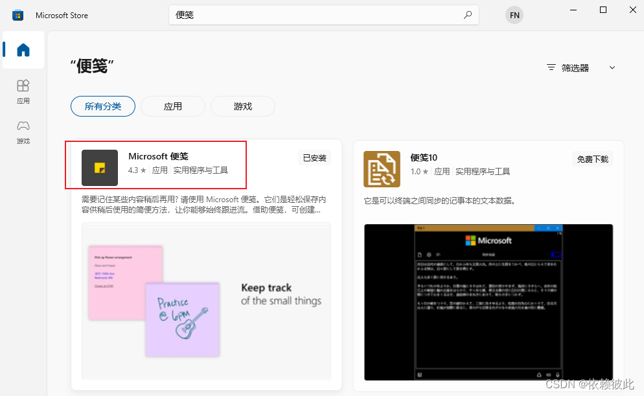This screenshot has height=396, width=644.
Task: Maximize the Microsoft Store window
Action: [x=603, y=10]
